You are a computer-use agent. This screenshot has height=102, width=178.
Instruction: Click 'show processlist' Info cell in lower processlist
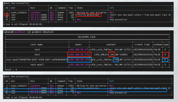[x=118, y=93]
